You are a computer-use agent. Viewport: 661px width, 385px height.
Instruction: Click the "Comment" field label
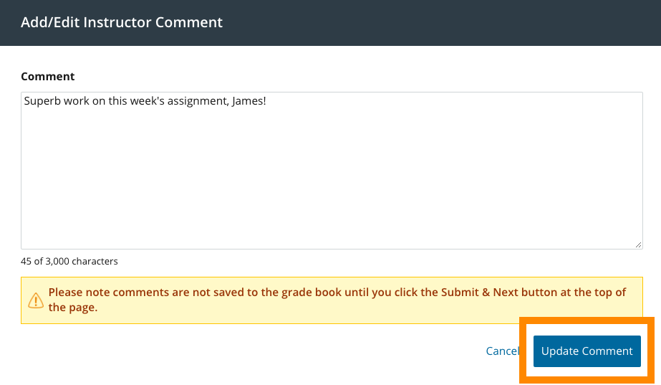(x=47, y=76)
